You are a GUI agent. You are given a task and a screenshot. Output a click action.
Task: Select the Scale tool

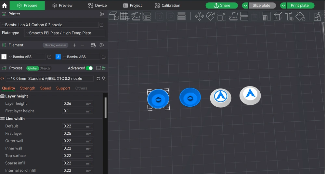click(222, 16)
